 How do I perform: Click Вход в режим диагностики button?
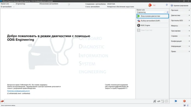(153, 16)
